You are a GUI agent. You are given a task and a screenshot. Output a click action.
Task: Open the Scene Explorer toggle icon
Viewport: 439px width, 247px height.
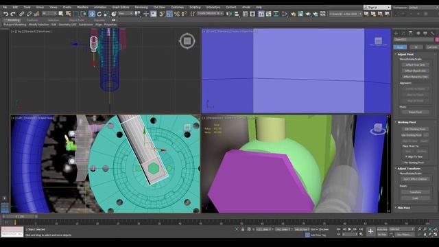[246, 14]
